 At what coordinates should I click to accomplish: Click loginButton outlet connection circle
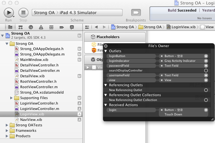point(206,56)
